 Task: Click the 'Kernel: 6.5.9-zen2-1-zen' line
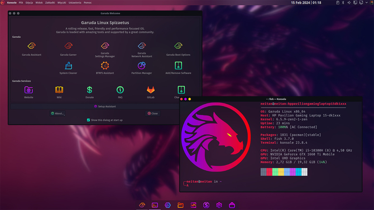pos(284,119)
